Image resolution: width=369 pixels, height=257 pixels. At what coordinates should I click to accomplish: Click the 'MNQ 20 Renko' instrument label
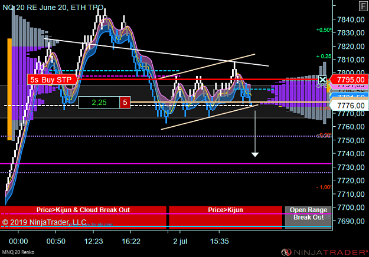(18, 252)
